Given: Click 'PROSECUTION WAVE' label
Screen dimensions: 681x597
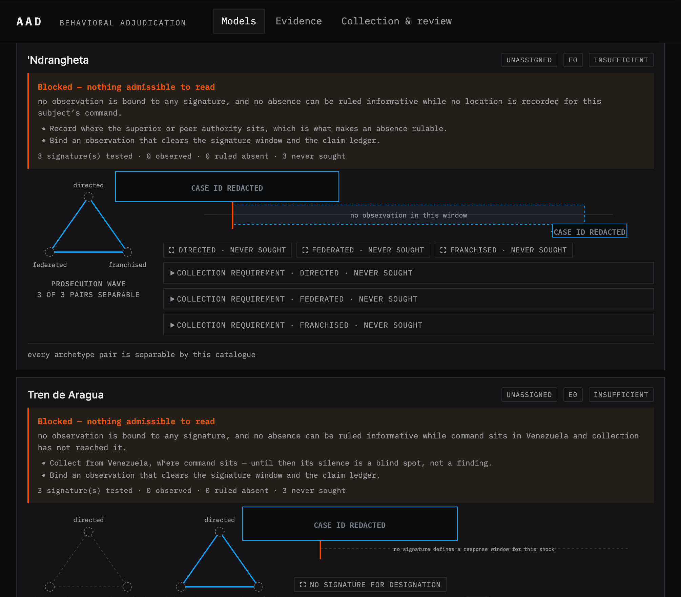Looking at the screenshot, I should 88,284.
